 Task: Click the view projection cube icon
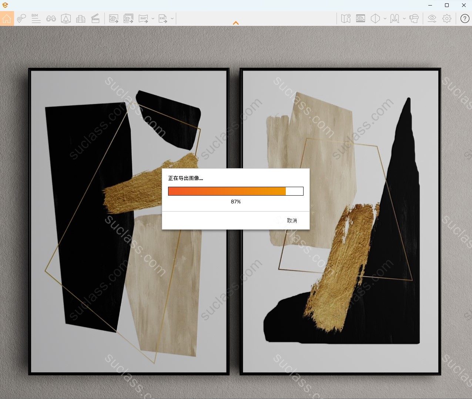(375, 18)
